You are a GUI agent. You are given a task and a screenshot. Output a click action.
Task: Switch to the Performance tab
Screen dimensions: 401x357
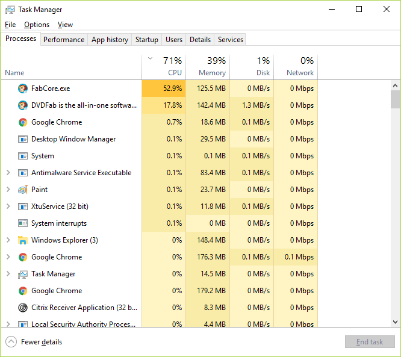pos(64,40)
